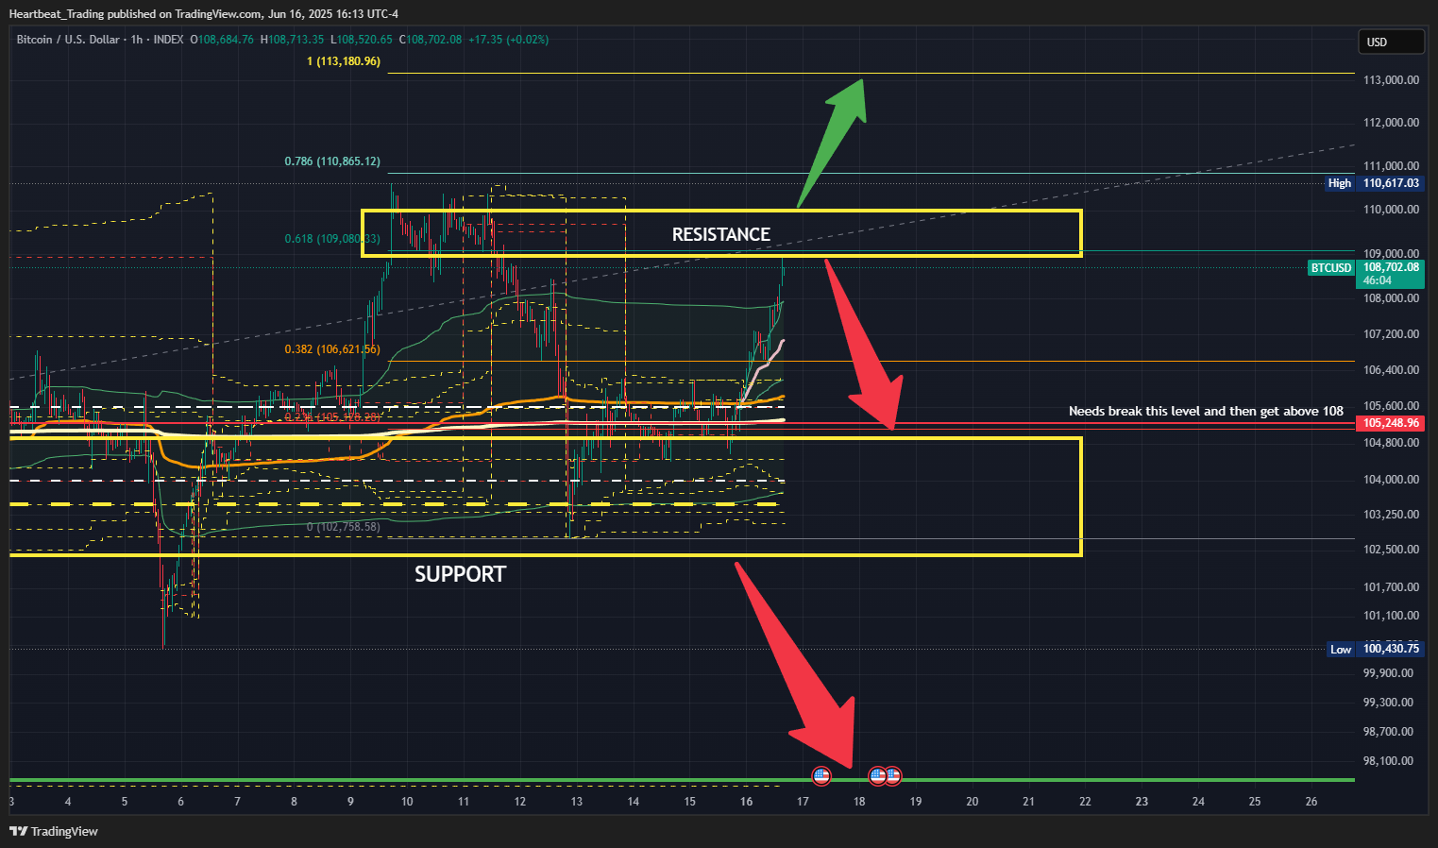Click date 26 on the time axis

(1311, 802)
